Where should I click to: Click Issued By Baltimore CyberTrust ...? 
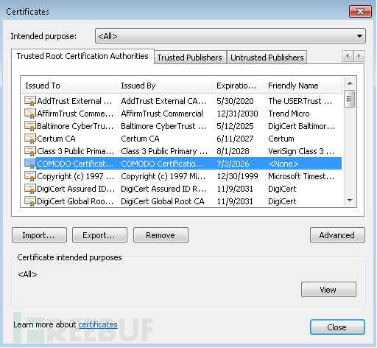163,126
